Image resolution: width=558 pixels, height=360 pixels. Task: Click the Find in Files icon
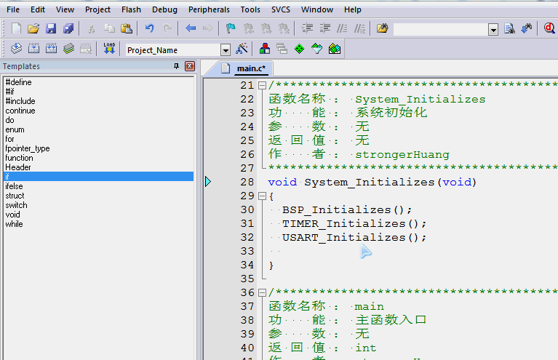click(x=382, y=29)
